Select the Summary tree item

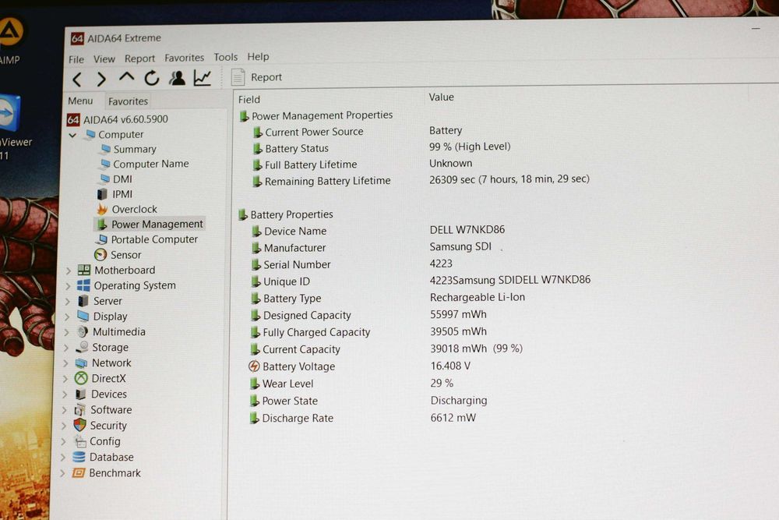tap(128, 149)
